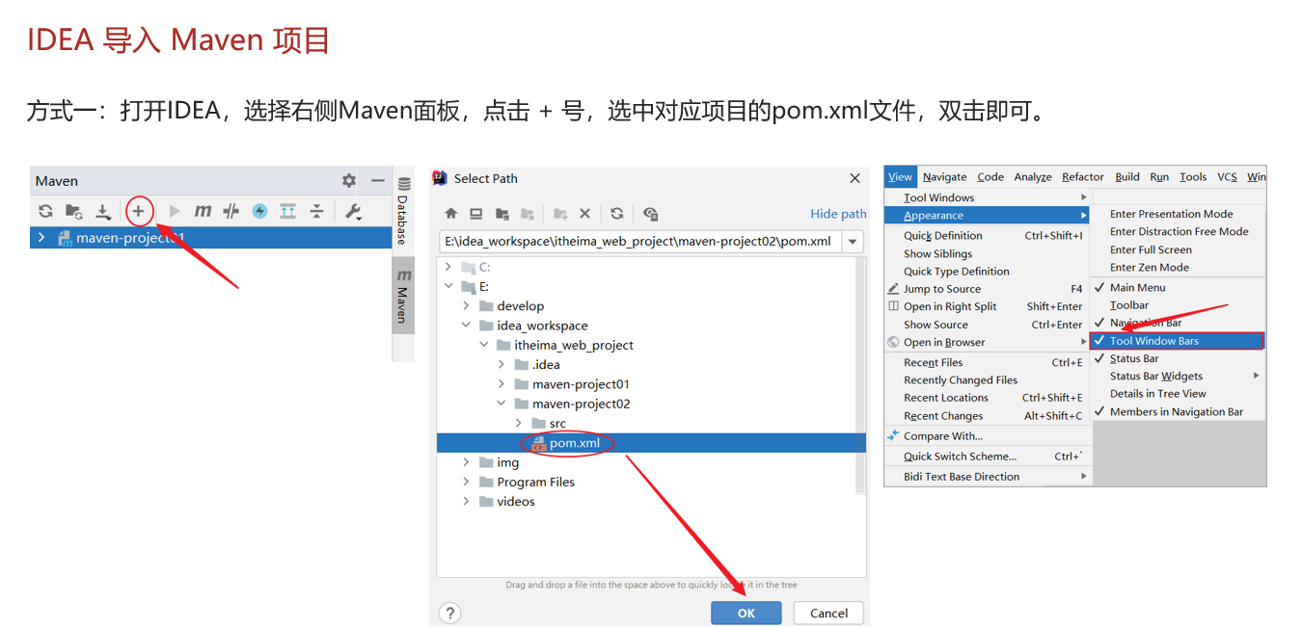1302x627 pixels.
Task: Toggle Show Hidden Files and Directories
Action: (x=650, y=214)
